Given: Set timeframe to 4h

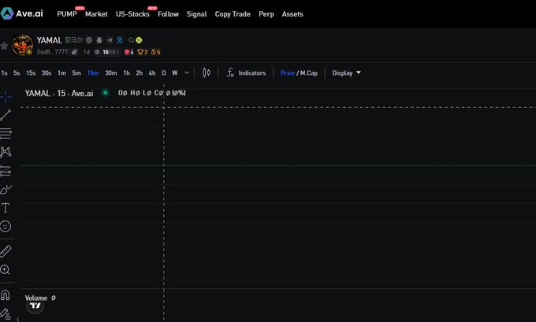Looking at the screenshot, I should coord(152,73).
